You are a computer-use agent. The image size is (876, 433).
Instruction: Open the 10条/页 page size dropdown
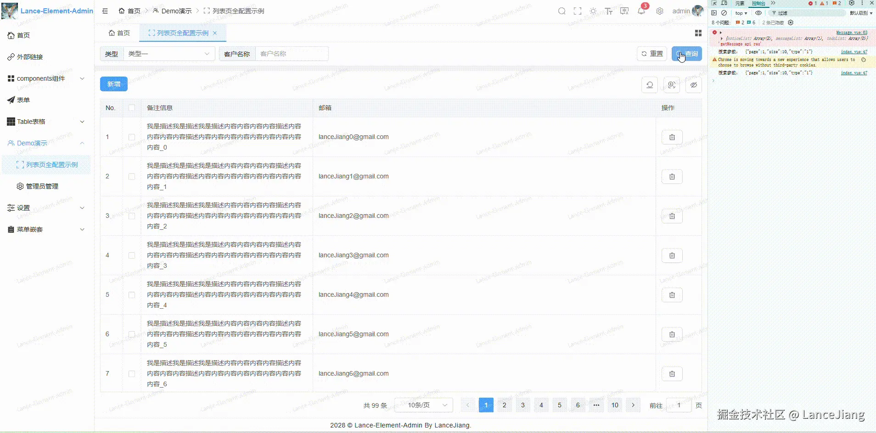(x=423, y=405)
